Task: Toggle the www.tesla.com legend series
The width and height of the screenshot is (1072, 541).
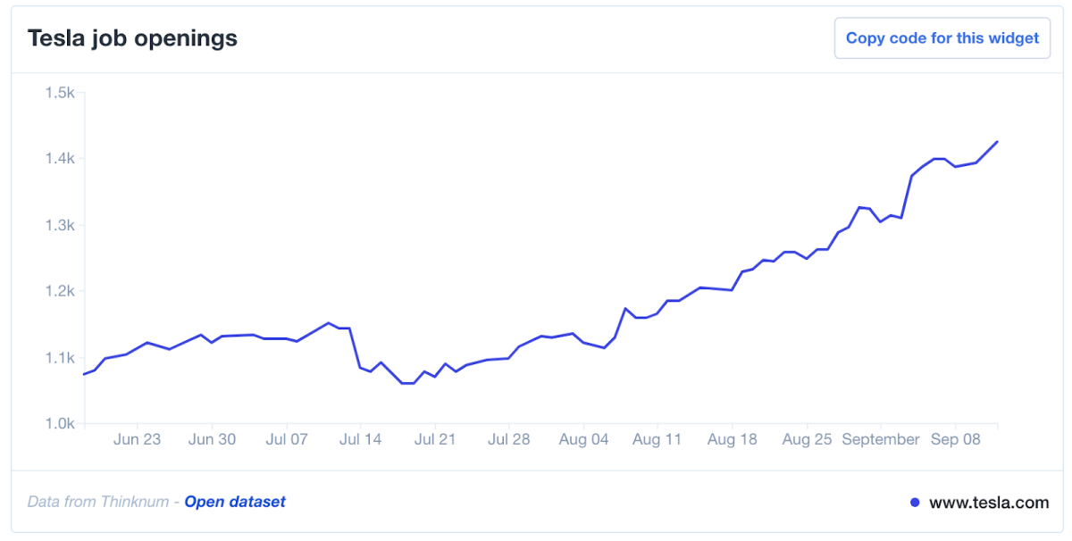Action: tap(989, 503)
